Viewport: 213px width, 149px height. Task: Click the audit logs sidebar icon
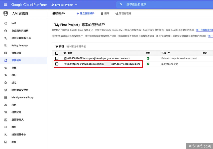point(6,112)
